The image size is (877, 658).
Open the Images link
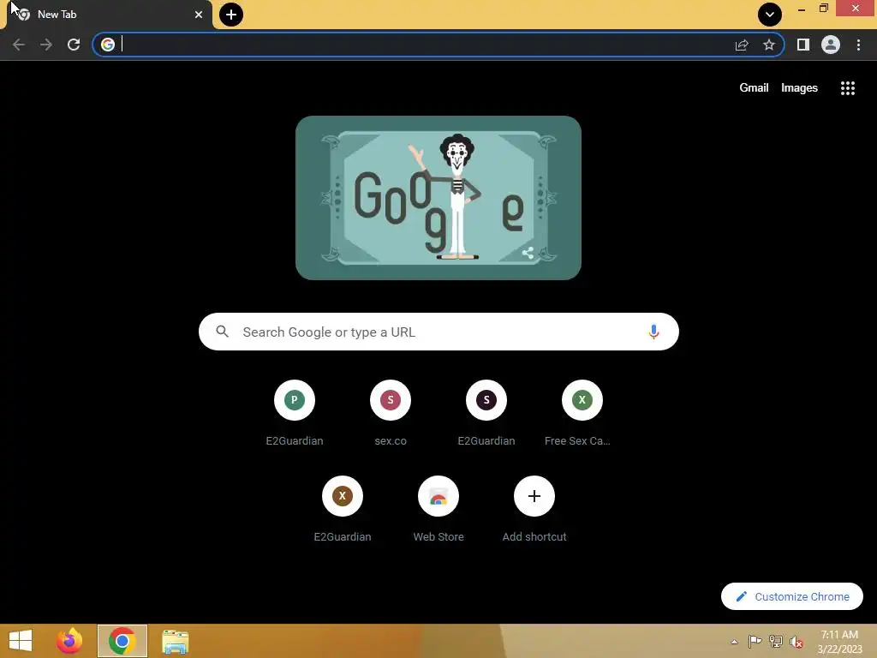click(x=799, y=88)
